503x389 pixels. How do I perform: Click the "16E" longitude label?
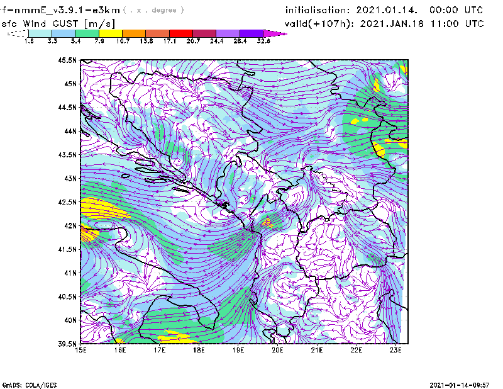[120, 350]
